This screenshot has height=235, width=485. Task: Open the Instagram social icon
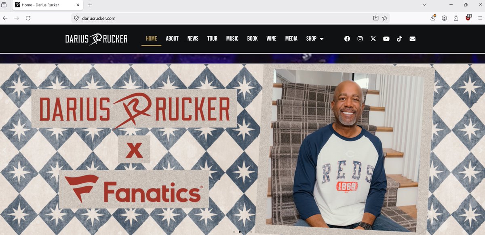click(360, 39)
